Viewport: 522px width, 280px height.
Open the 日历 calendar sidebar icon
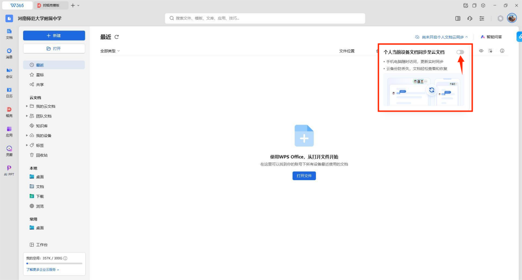[9, 92]
